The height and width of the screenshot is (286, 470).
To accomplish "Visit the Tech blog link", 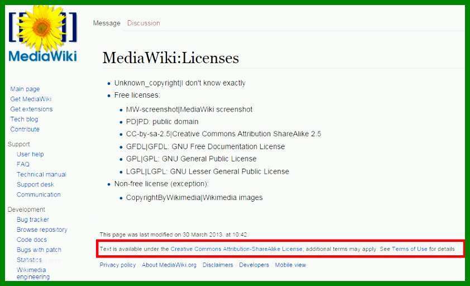I will click(x=24, y=119).
